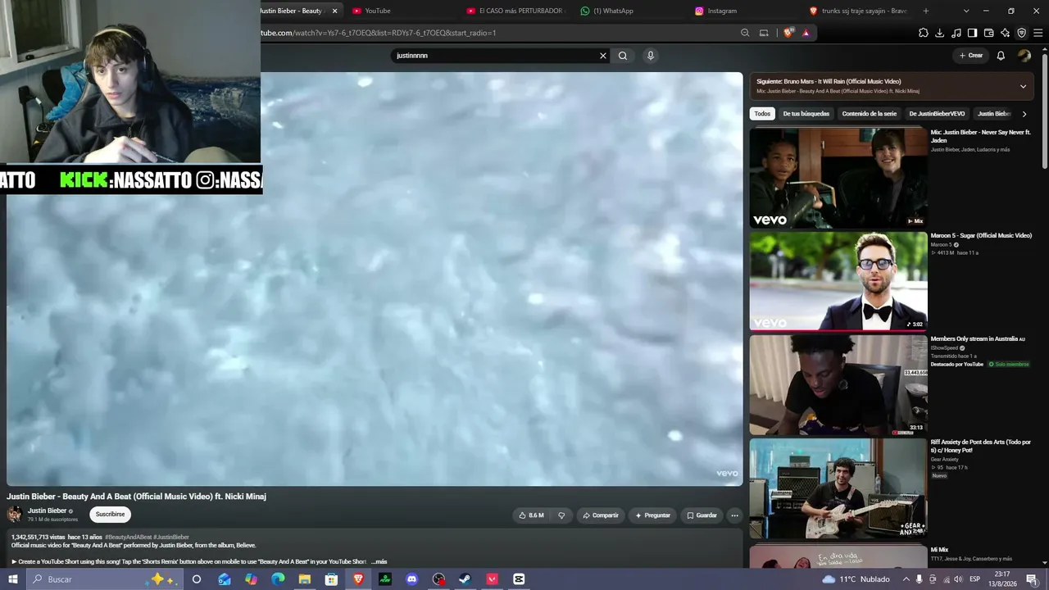Screen dimensions: 1049x590
Task: Click the Preguntar button
Action: (x=652, y=515)
